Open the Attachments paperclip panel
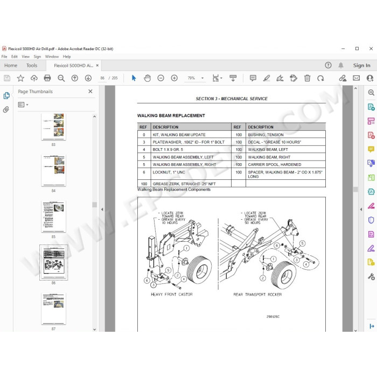 pos(6,110)
